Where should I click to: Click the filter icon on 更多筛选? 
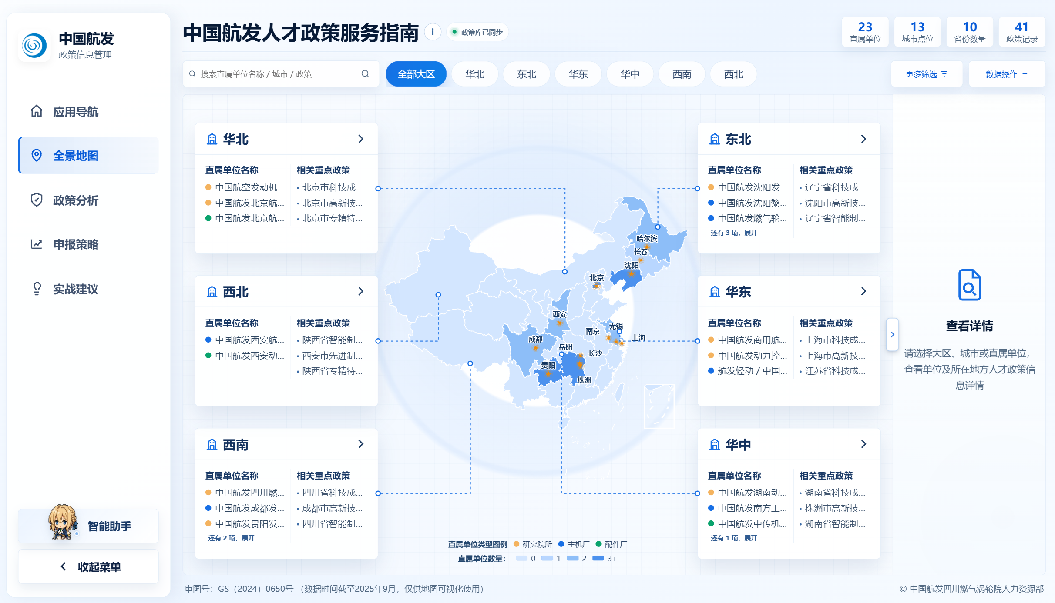click(x=944, y=74)
